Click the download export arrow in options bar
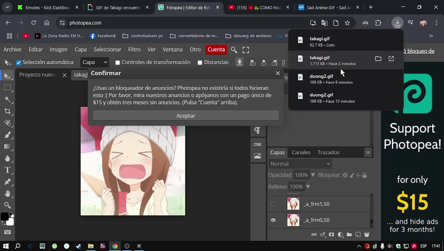Viewport: 444px width, 251px height. [x=239, y=62]
